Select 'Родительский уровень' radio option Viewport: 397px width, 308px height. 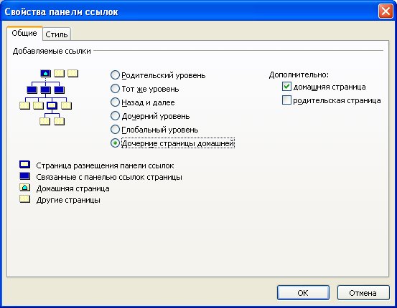[115, 75]
